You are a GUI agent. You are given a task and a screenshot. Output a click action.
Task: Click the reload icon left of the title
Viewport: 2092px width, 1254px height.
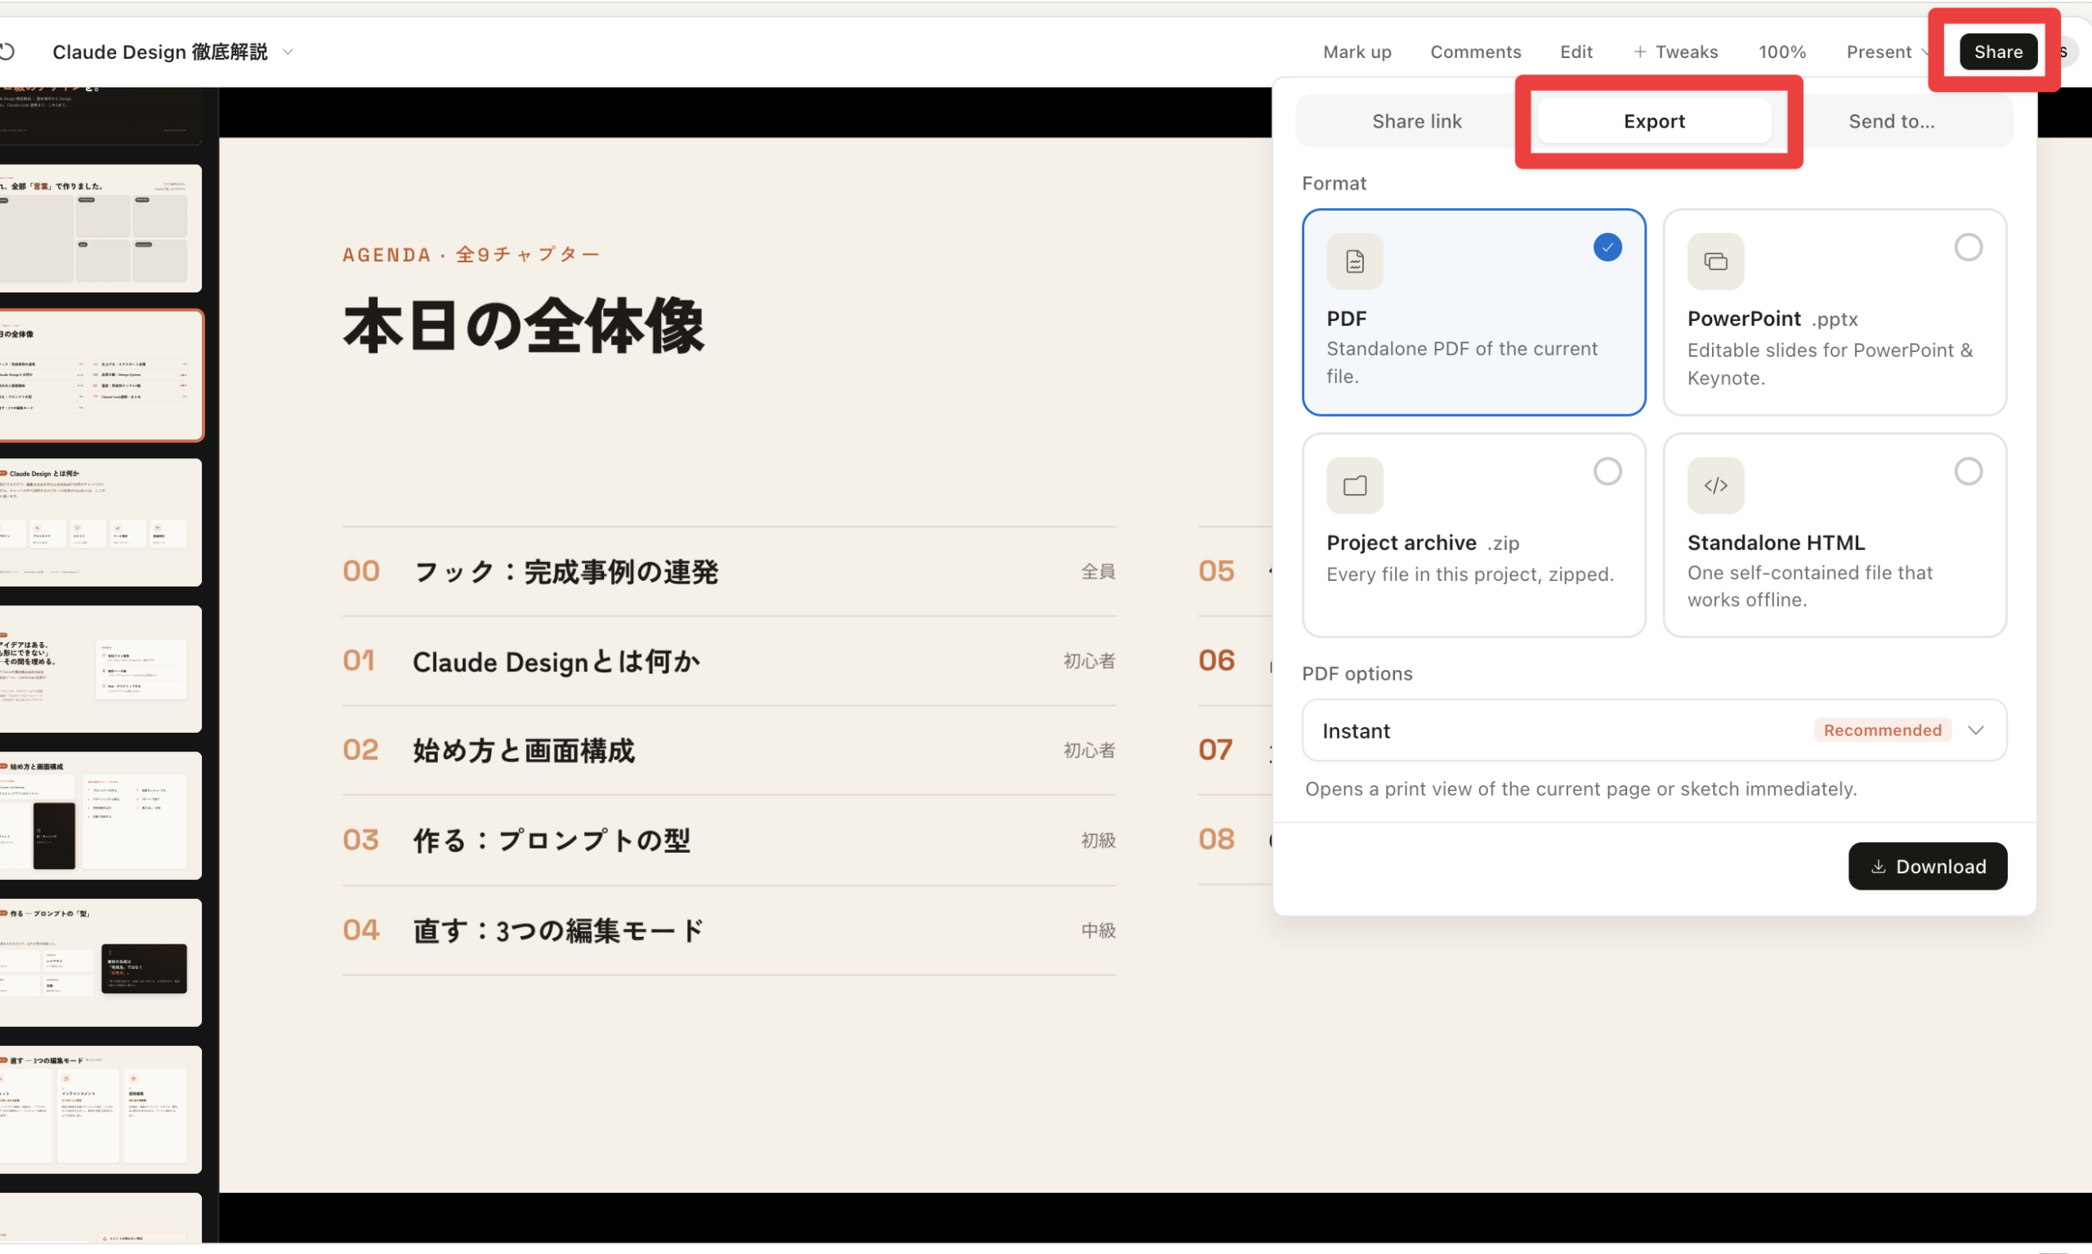(7, 51)
